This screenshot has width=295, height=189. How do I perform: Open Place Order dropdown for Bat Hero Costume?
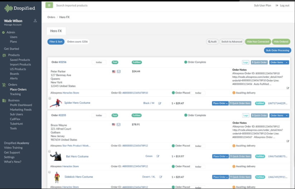(x=220, y=156)
